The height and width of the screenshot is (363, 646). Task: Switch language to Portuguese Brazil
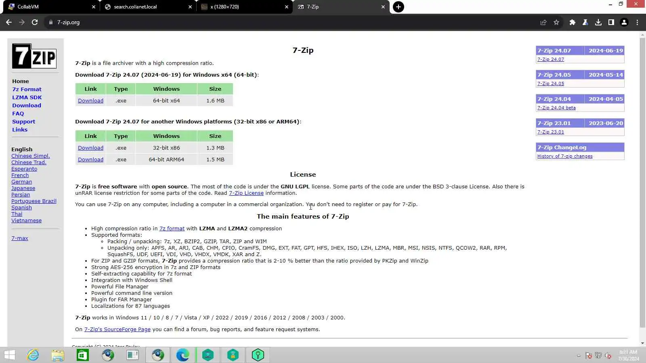tap(34, 201)
